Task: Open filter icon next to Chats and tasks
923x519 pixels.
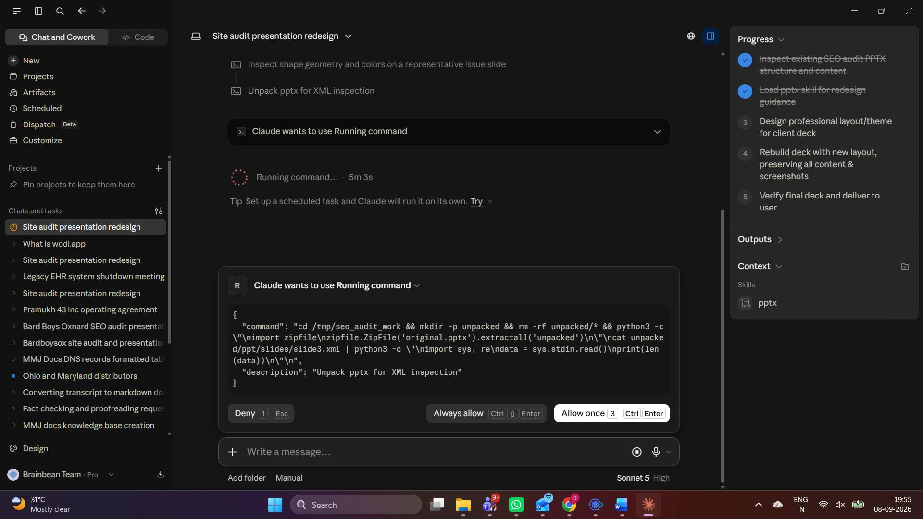Action: (x=158, y=211)
